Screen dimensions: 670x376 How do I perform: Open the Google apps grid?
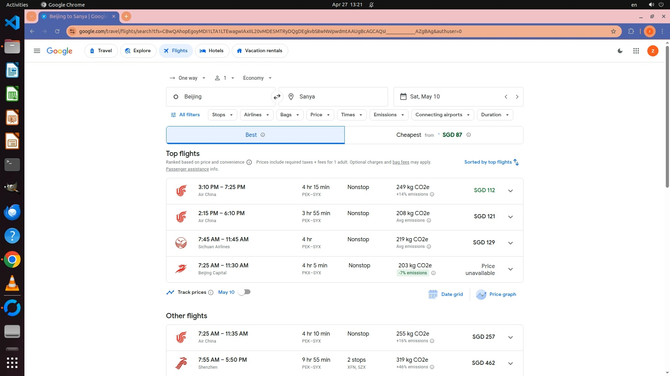[636, 51]
